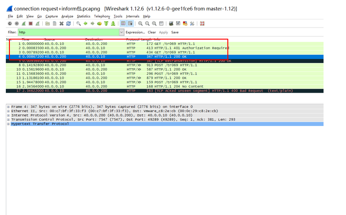Open the Go menu
346x215 pixels.
tap(40, 16)
